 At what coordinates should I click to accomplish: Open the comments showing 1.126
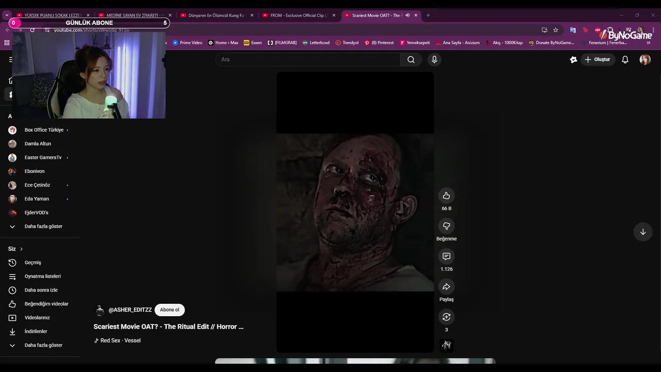[x=446, y=256]
